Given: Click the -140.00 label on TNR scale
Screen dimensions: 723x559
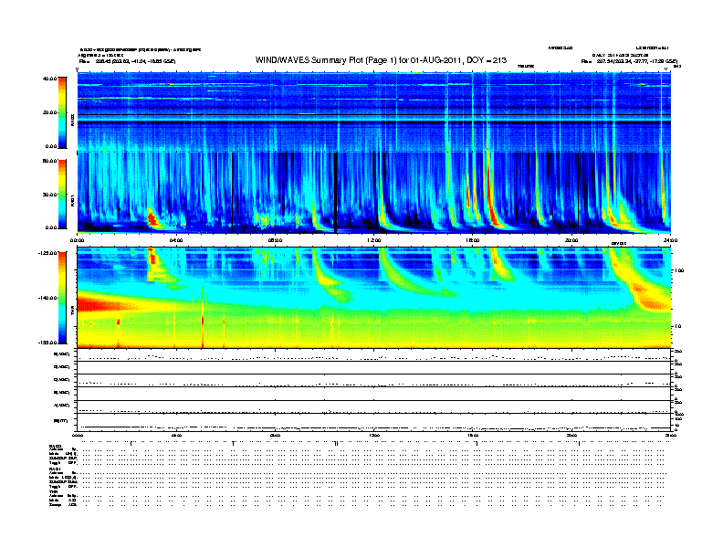Looking at the screenshot, I should click(47, 298).
